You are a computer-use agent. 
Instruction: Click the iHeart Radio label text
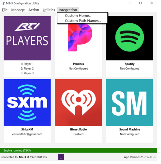tap(79, 130)
